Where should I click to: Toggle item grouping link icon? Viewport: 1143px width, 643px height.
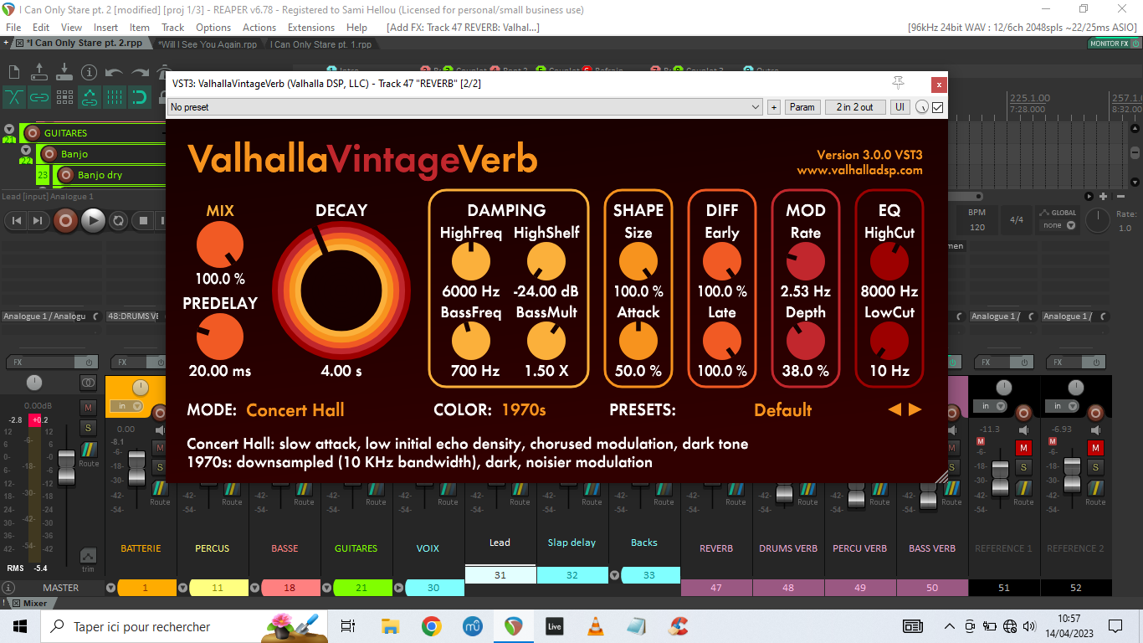coord(38,97)
